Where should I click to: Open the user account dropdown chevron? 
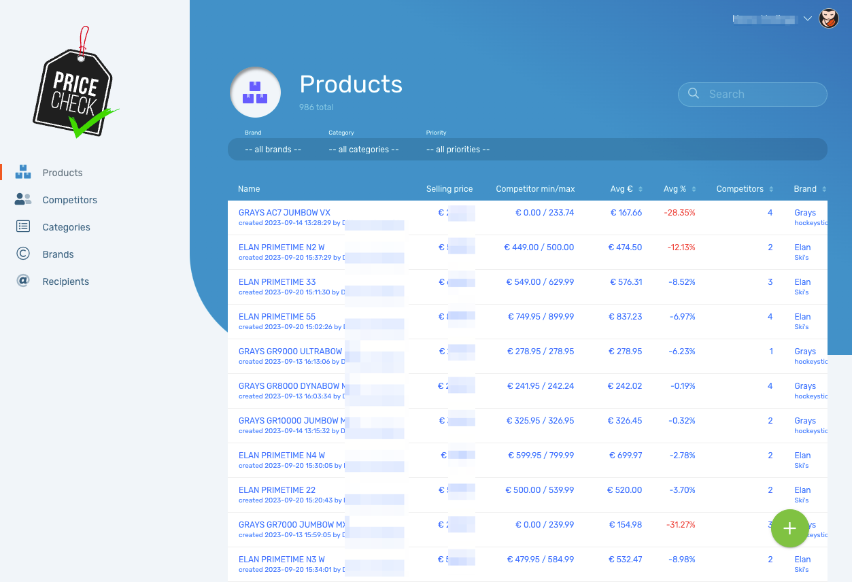[807, 19]
